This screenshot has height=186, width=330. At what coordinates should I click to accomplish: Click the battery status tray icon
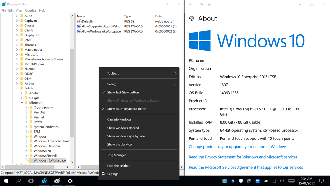[x=266, y=181]
